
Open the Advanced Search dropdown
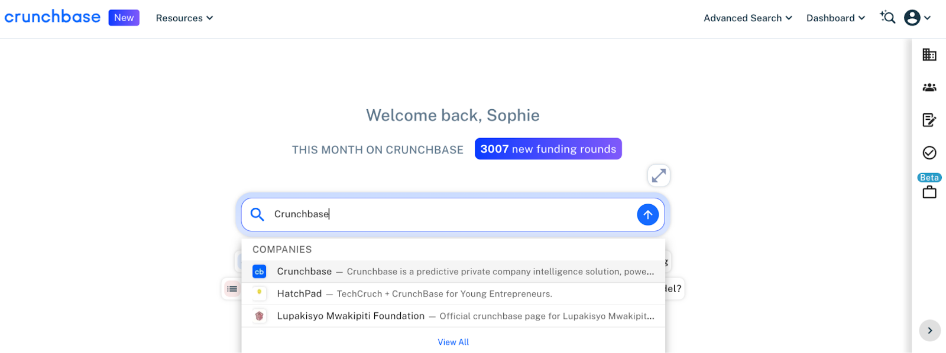pos(747,18)
